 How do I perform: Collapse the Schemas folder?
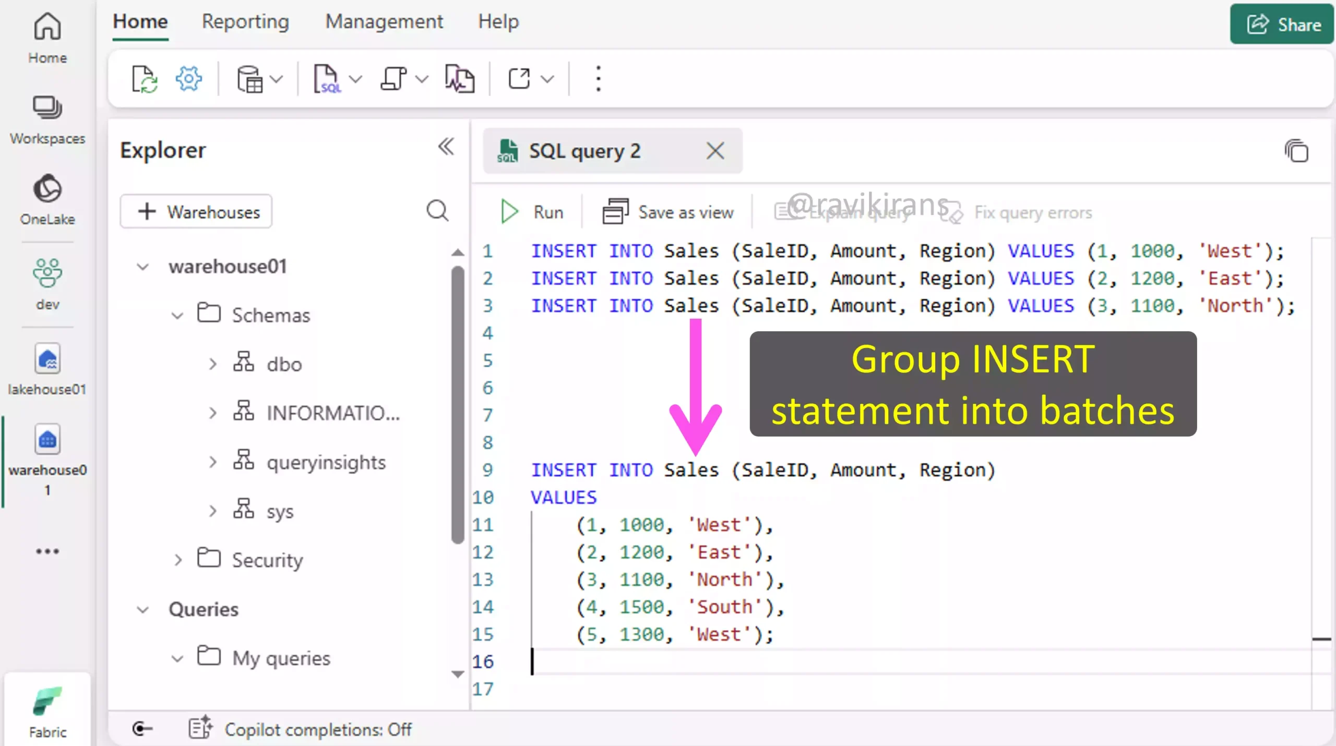(x=177, y=316)
